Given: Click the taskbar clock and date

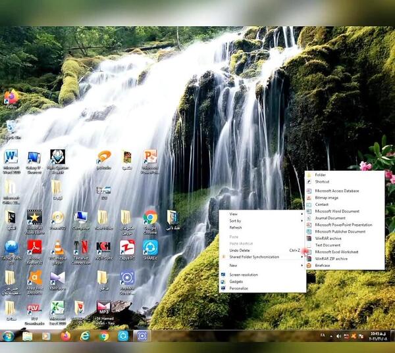Looking at the screenshot, I should point(378,336).
